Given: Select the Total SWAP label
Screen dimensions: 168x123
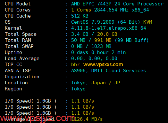Looking at the screenshot, I should click(x=19, y=46).
